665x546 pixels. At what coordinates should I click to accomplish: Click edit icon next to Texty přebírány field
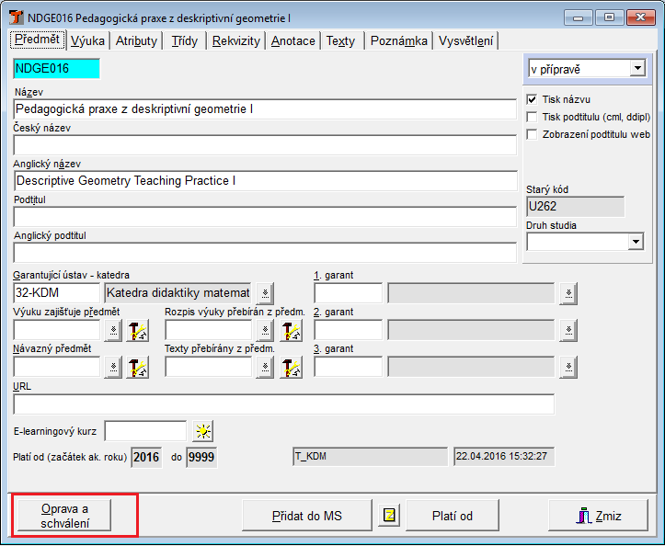tap(291, 368)
